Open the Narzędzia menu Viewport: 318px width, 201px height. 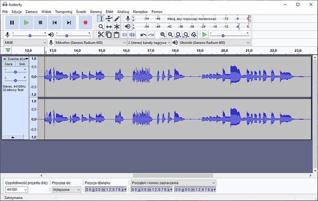point(140,12)
